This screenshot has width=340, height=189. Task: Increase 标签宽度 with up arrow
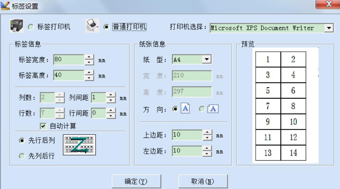[x=89, y=57]
